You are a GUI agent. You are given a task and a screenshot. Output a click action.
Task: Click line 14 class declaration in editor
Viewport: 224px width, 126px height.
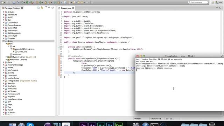pyautogui.click(x=97, y=42)
